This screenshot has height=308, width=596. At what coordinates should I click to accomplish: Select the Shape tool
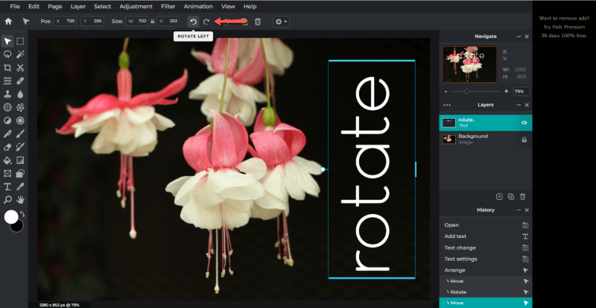20,174
